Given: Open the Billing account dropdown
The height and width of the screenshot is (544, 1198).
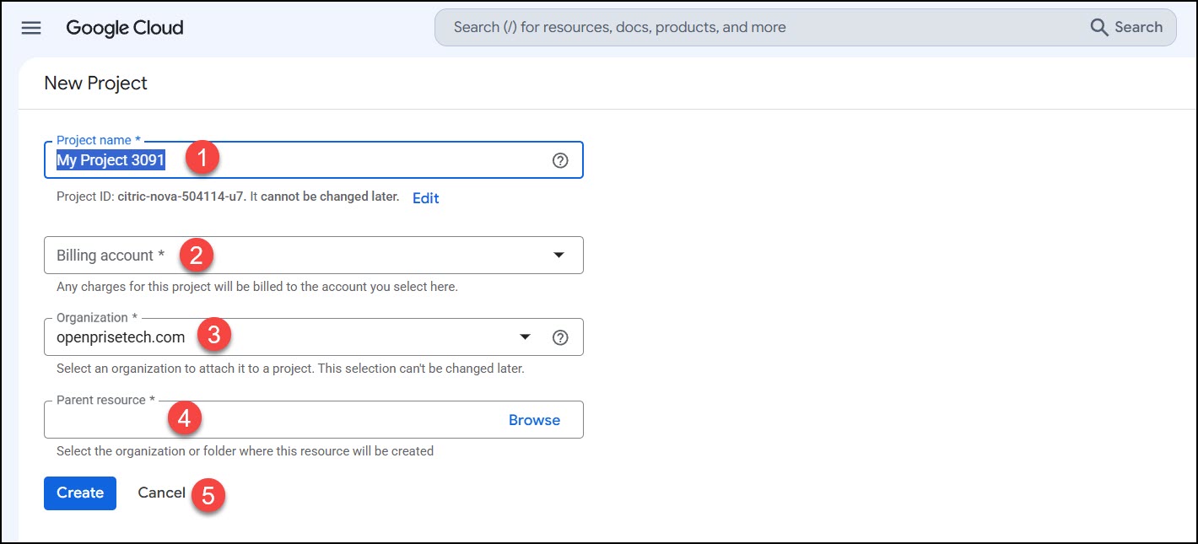Looking at the screenshot, I should pyautogui.click(x=313, y=255).
